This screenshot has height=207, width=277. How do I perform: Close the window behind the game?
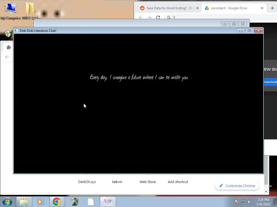click(243, 24)
